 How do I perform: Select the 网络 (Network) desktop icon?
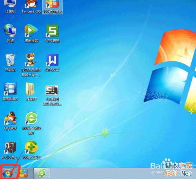click(10, 33)
